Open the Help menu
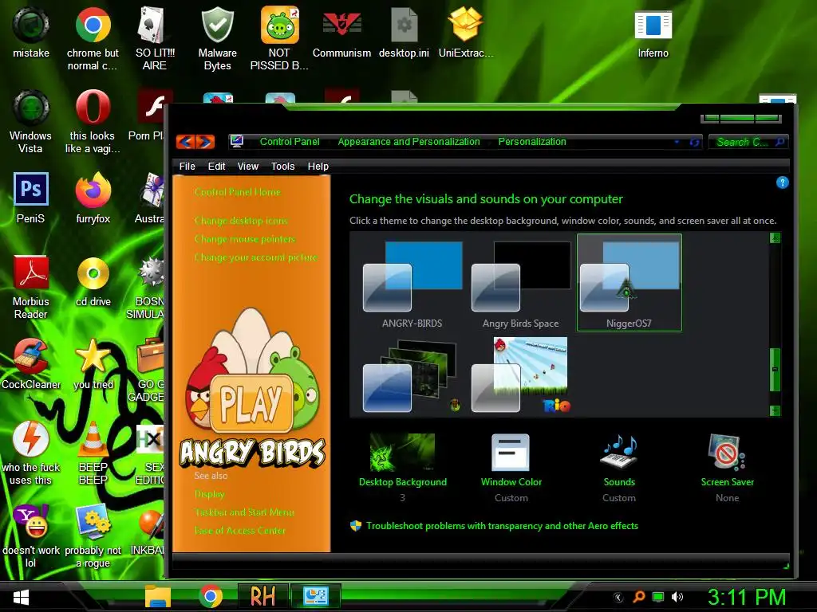Image resolution: width=817 pixels, height=612 pixels. pos(318,166)
